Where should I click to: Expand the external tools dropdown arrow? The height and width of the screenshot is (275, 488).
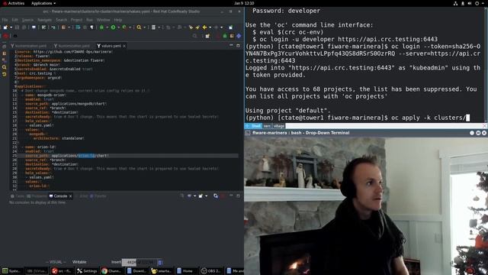click(130, 27)
